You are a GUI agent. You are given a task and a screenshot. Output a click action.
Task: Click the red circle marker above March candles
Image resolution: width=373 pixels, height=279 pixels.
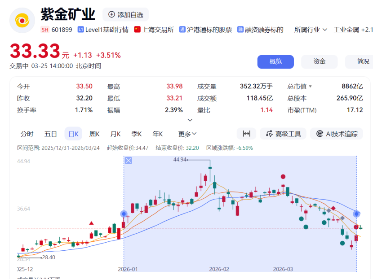point(283,177)
